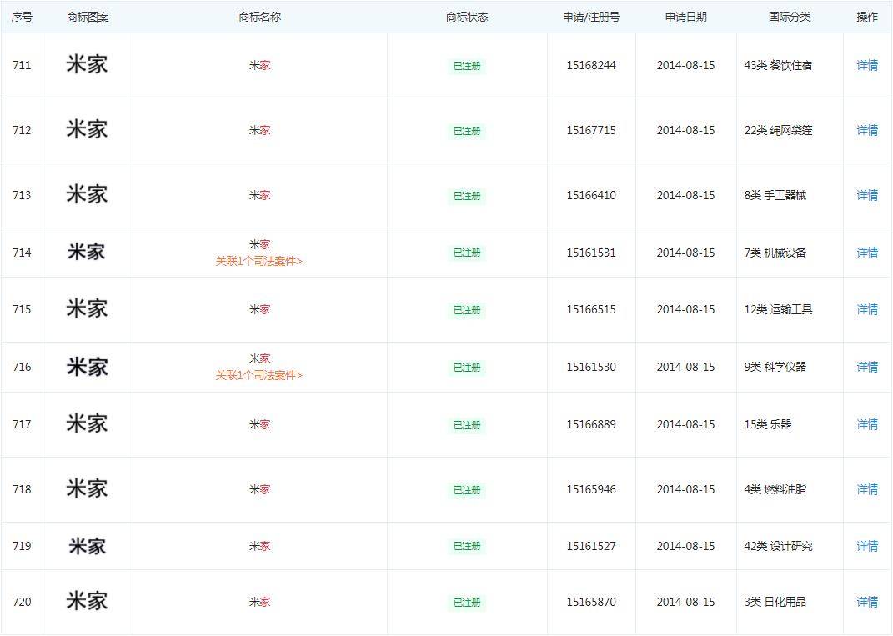The height and width of the screenshot is (636, 893).
Task: Click 米家 trademark image in row 714
Action: [87, 252]
